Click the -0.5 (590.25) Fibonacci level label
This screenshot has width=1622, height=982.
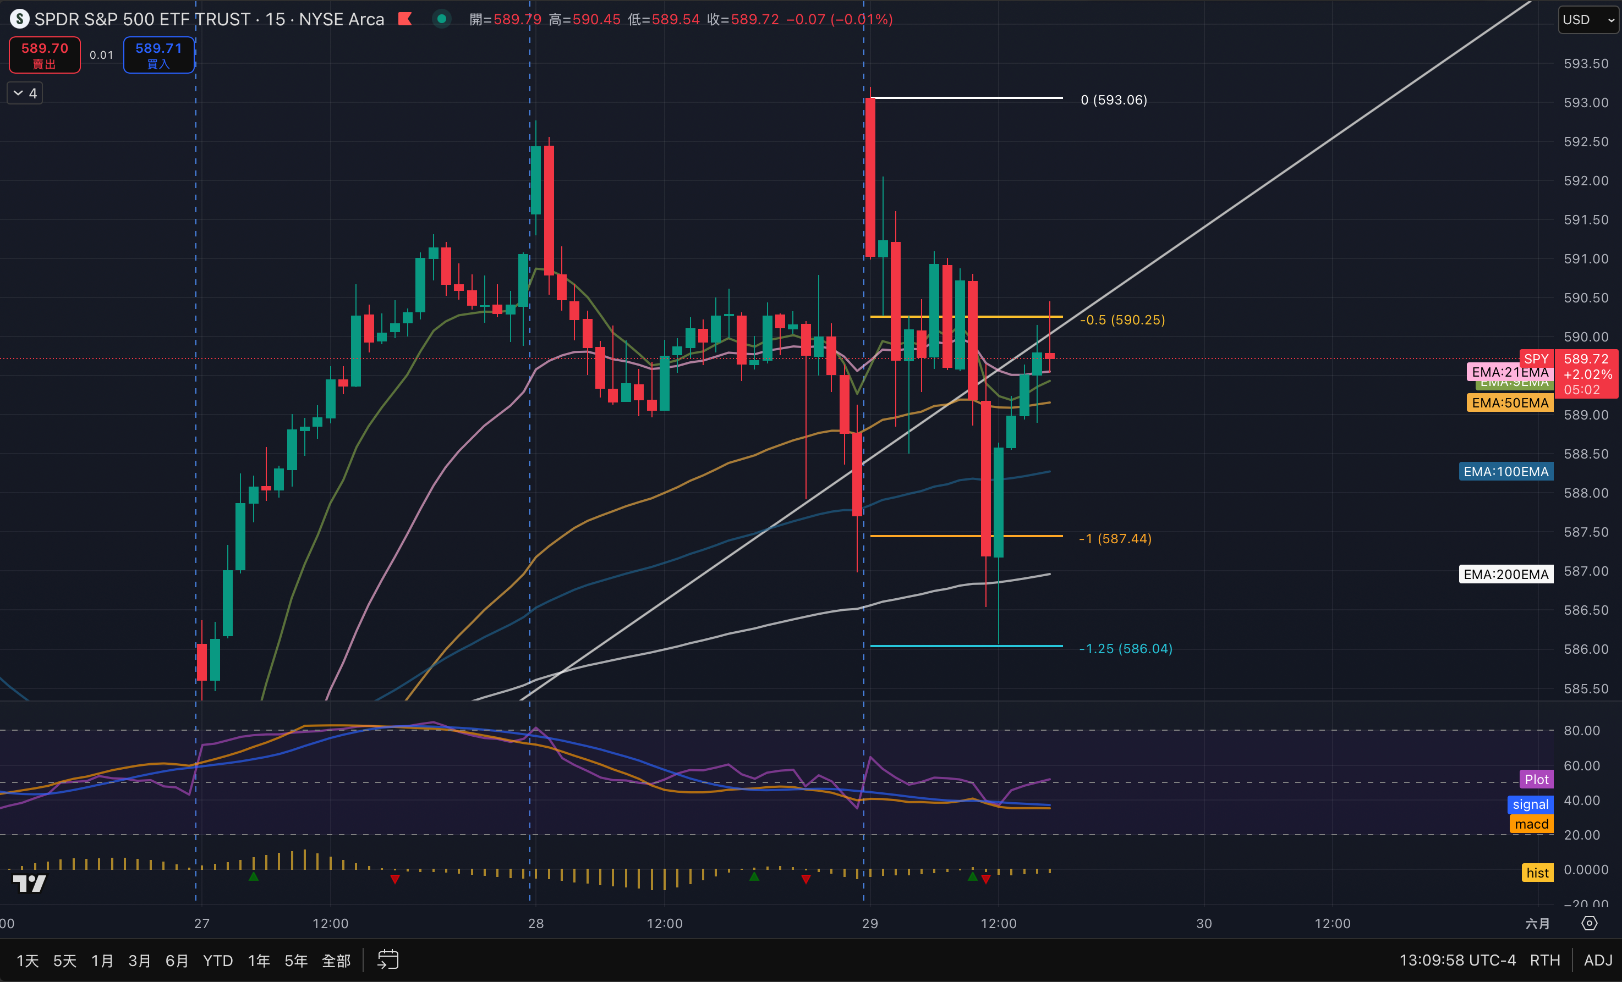coord(1122,319)
